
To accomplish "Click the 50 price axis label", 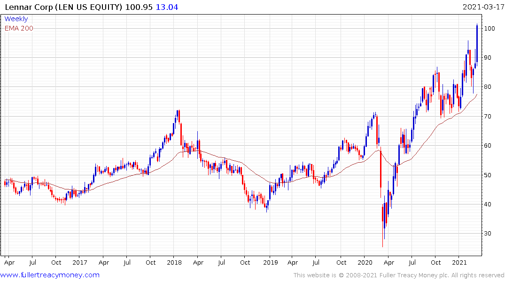I will 488,175.
